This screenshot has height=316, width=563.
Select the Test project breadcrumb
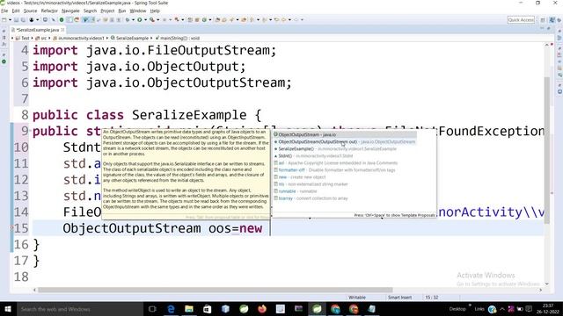[x=22, y=38]
